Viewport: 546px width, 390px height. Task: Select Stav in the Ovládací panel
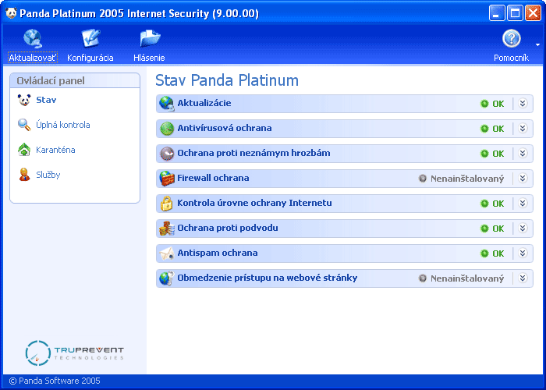46,101
